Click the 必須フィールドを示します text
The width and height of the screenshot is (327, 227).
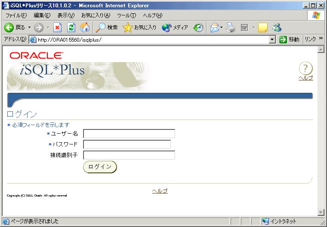40,125
